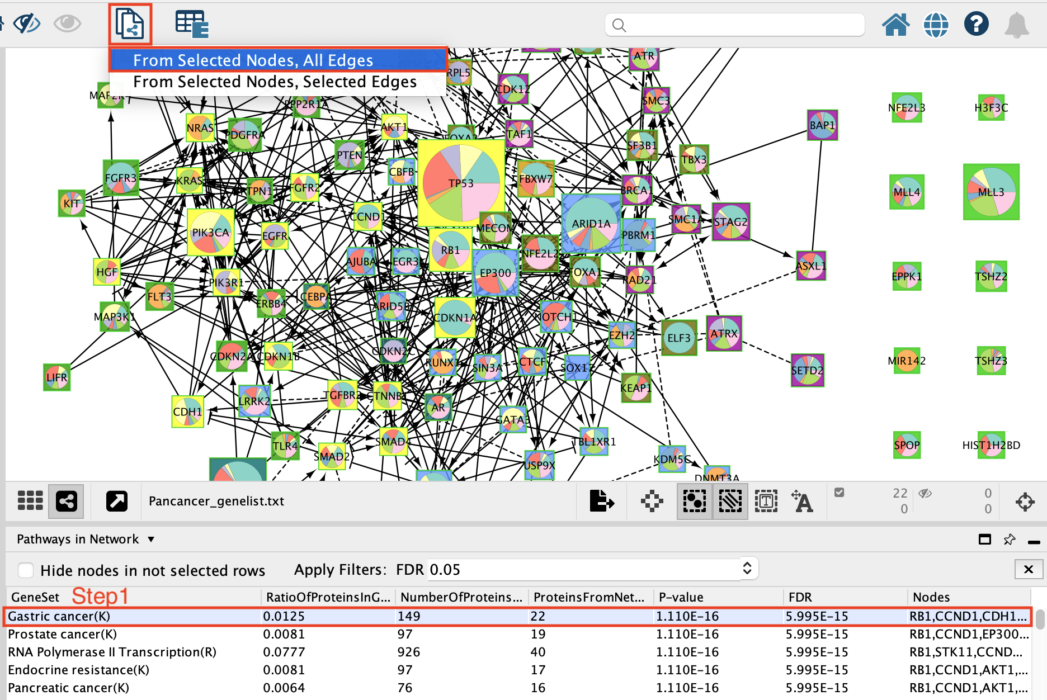Click the notifications bell icon
Screen dimensions: 1047x700
[1016, 25]
